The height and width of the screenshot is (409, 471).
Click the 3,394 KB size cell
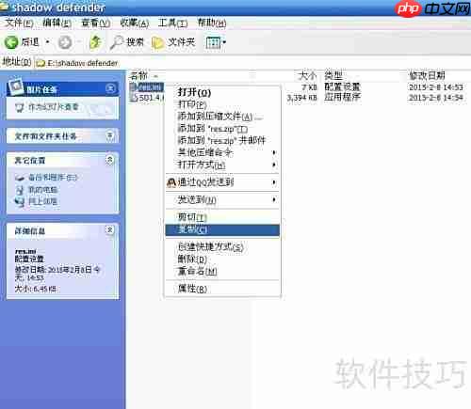[301, 98]
